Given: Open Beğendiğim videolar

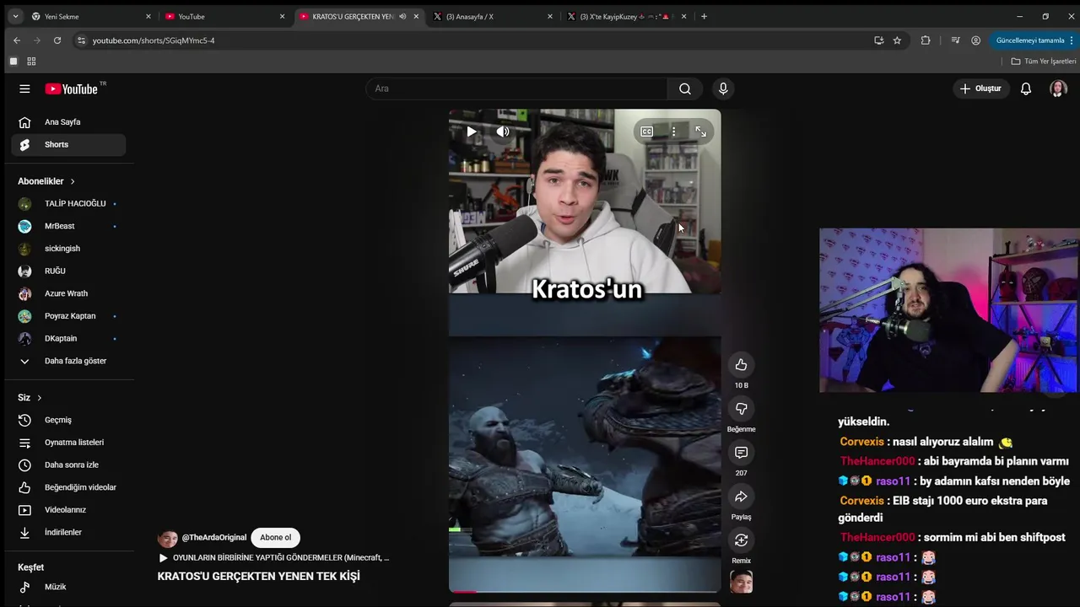Looking at the screenshot, I should click(68, 487).
